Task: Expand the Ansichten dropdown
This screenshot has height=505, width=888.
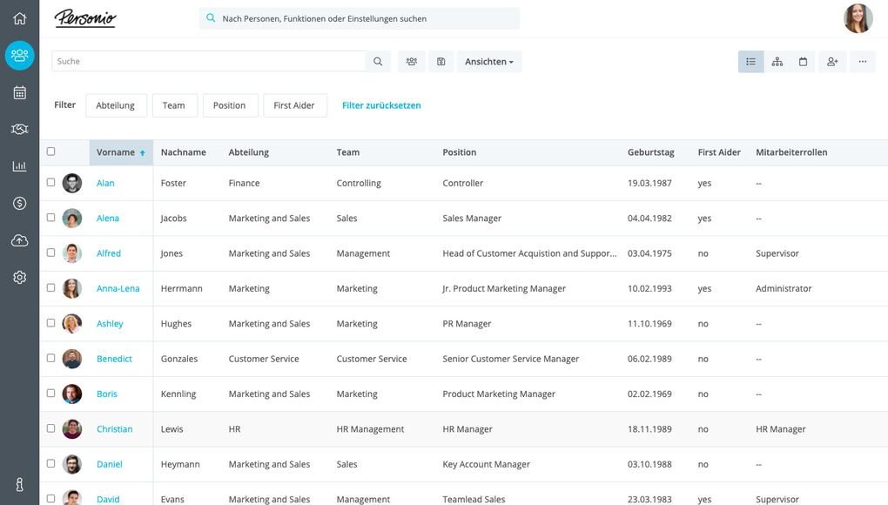Action: (488, 62)
